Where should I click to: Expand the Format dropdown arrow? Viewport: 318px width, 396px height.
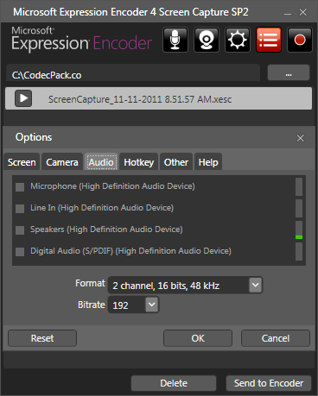coord(256,285)
